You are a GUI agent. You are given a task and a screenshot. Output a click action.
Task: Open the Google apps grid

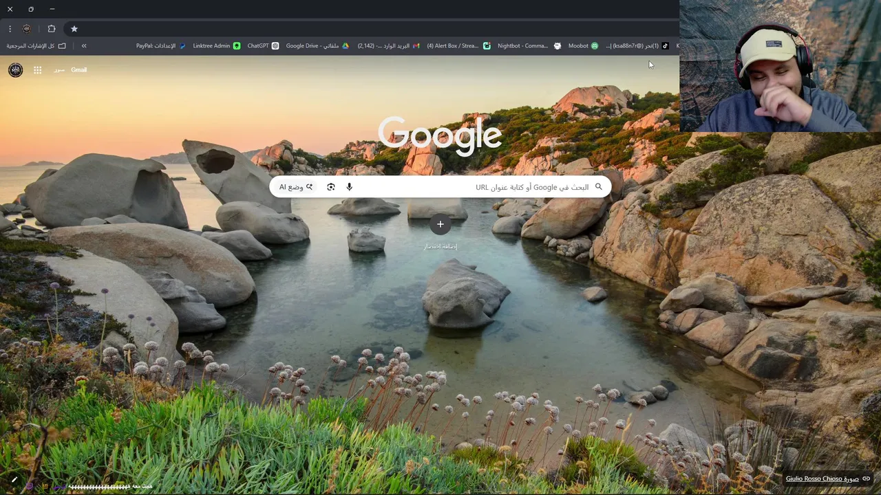[38, 70]
